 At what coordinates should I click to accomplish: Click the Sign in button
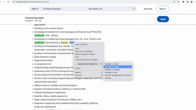(x=163, y=9)
